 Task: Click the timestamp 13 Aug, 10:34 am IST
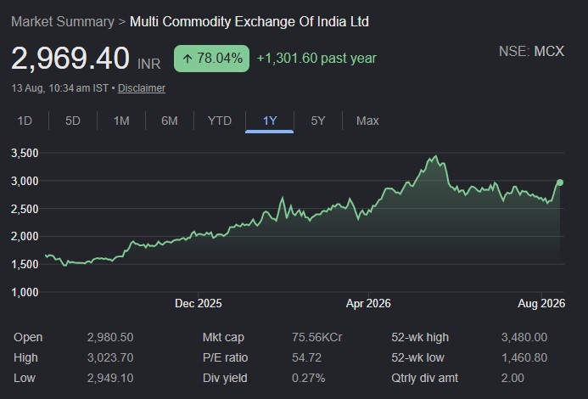(x=60, y=88)
